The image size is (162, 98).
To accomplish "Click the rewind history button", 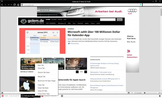I will point(9,5).
